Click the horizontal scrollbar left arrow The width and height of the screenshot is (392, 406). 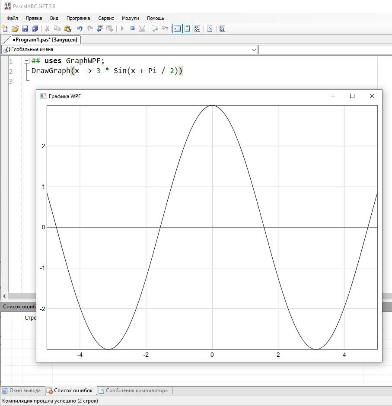(4, 296)
